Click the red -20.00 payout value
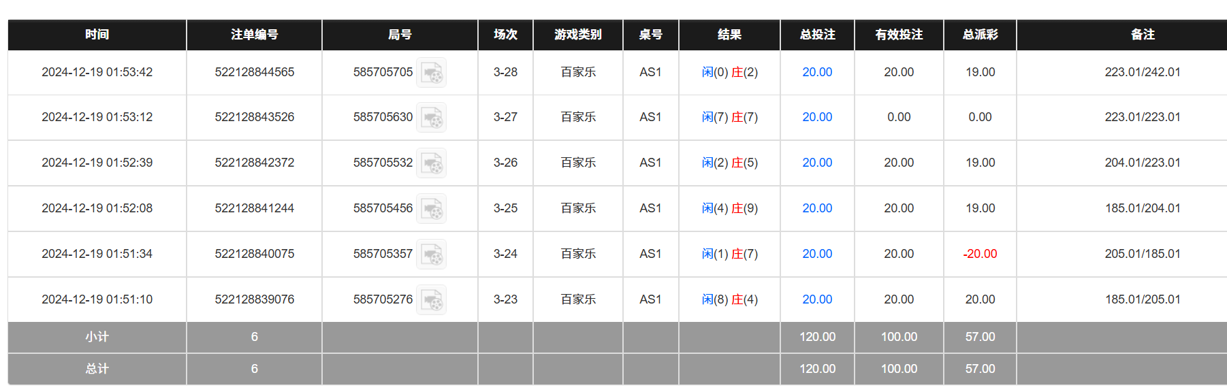This screenshot has width=1227, height=392. coord(979,253)
